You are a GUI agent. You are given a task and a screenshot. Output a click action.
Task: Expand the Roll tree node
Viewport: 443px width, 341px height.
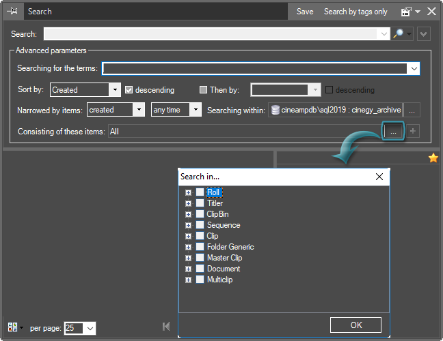coord(188,192)
